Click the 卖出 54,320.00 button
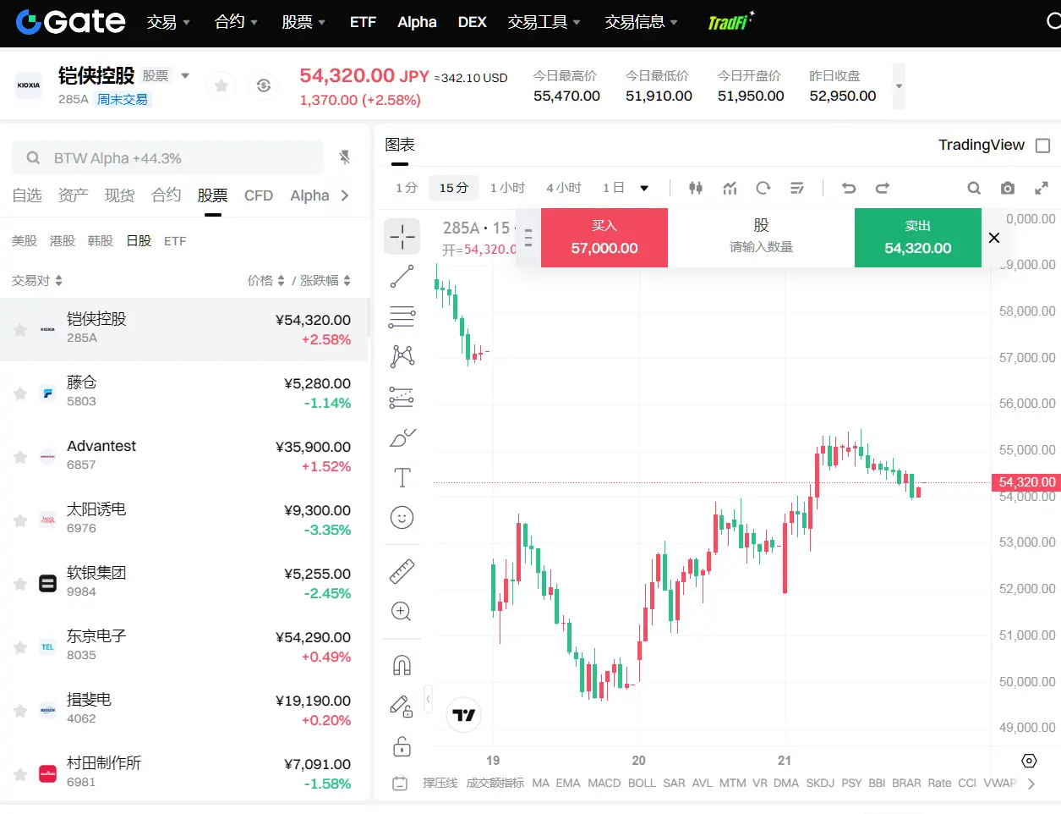1061x814 pixels. pos(918,238)
